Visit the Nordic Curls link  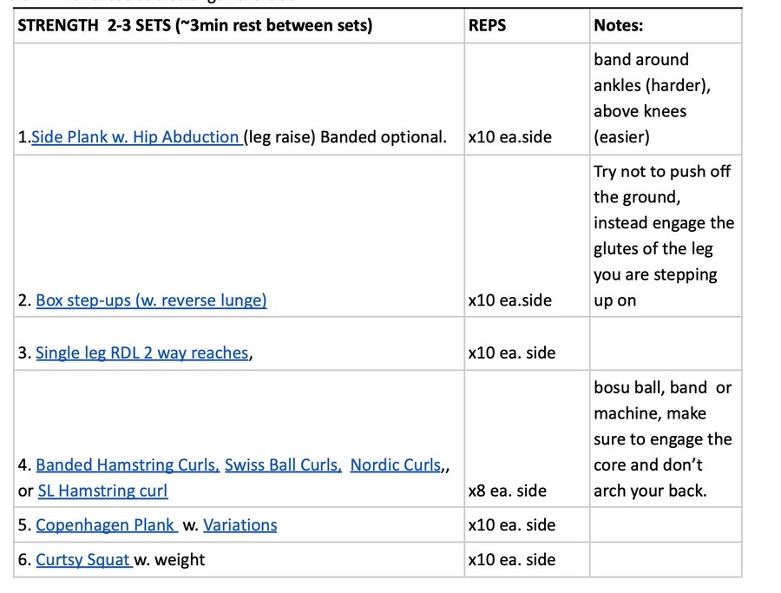(396, 465)
